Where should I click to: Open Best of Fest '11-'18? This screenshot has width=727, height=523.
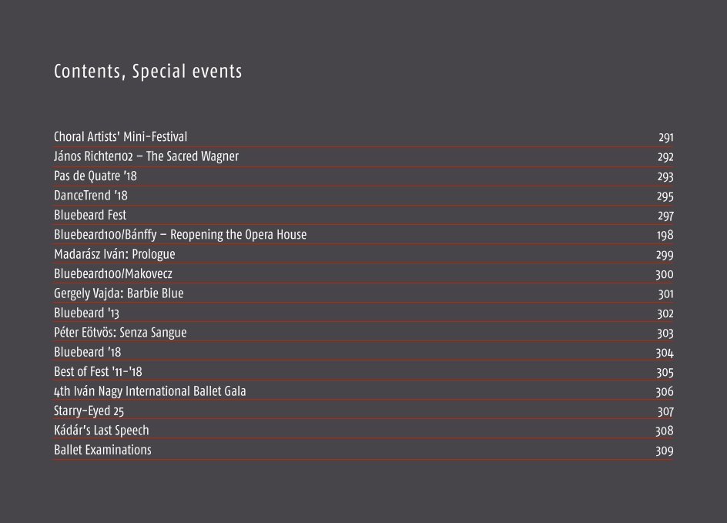click(x=363, y=371)
